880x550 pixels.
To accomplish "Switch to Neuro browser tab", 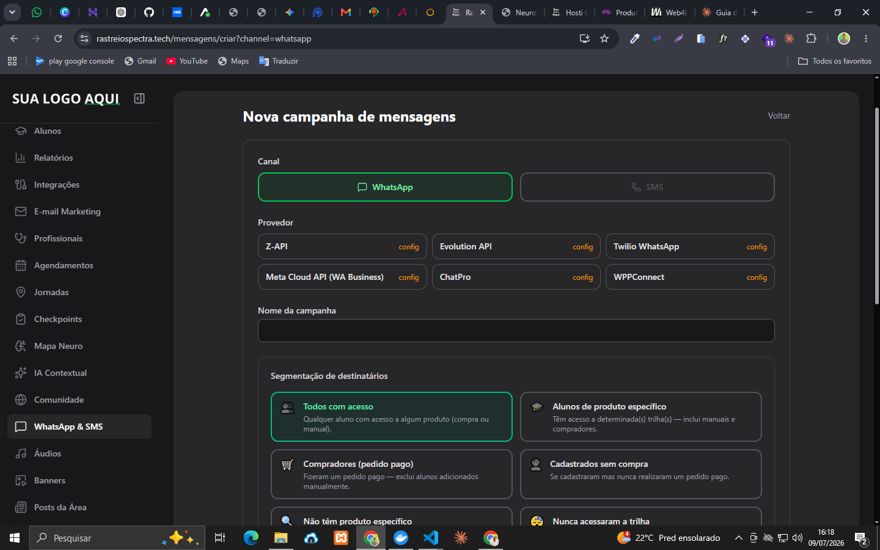I will point(519,12).
